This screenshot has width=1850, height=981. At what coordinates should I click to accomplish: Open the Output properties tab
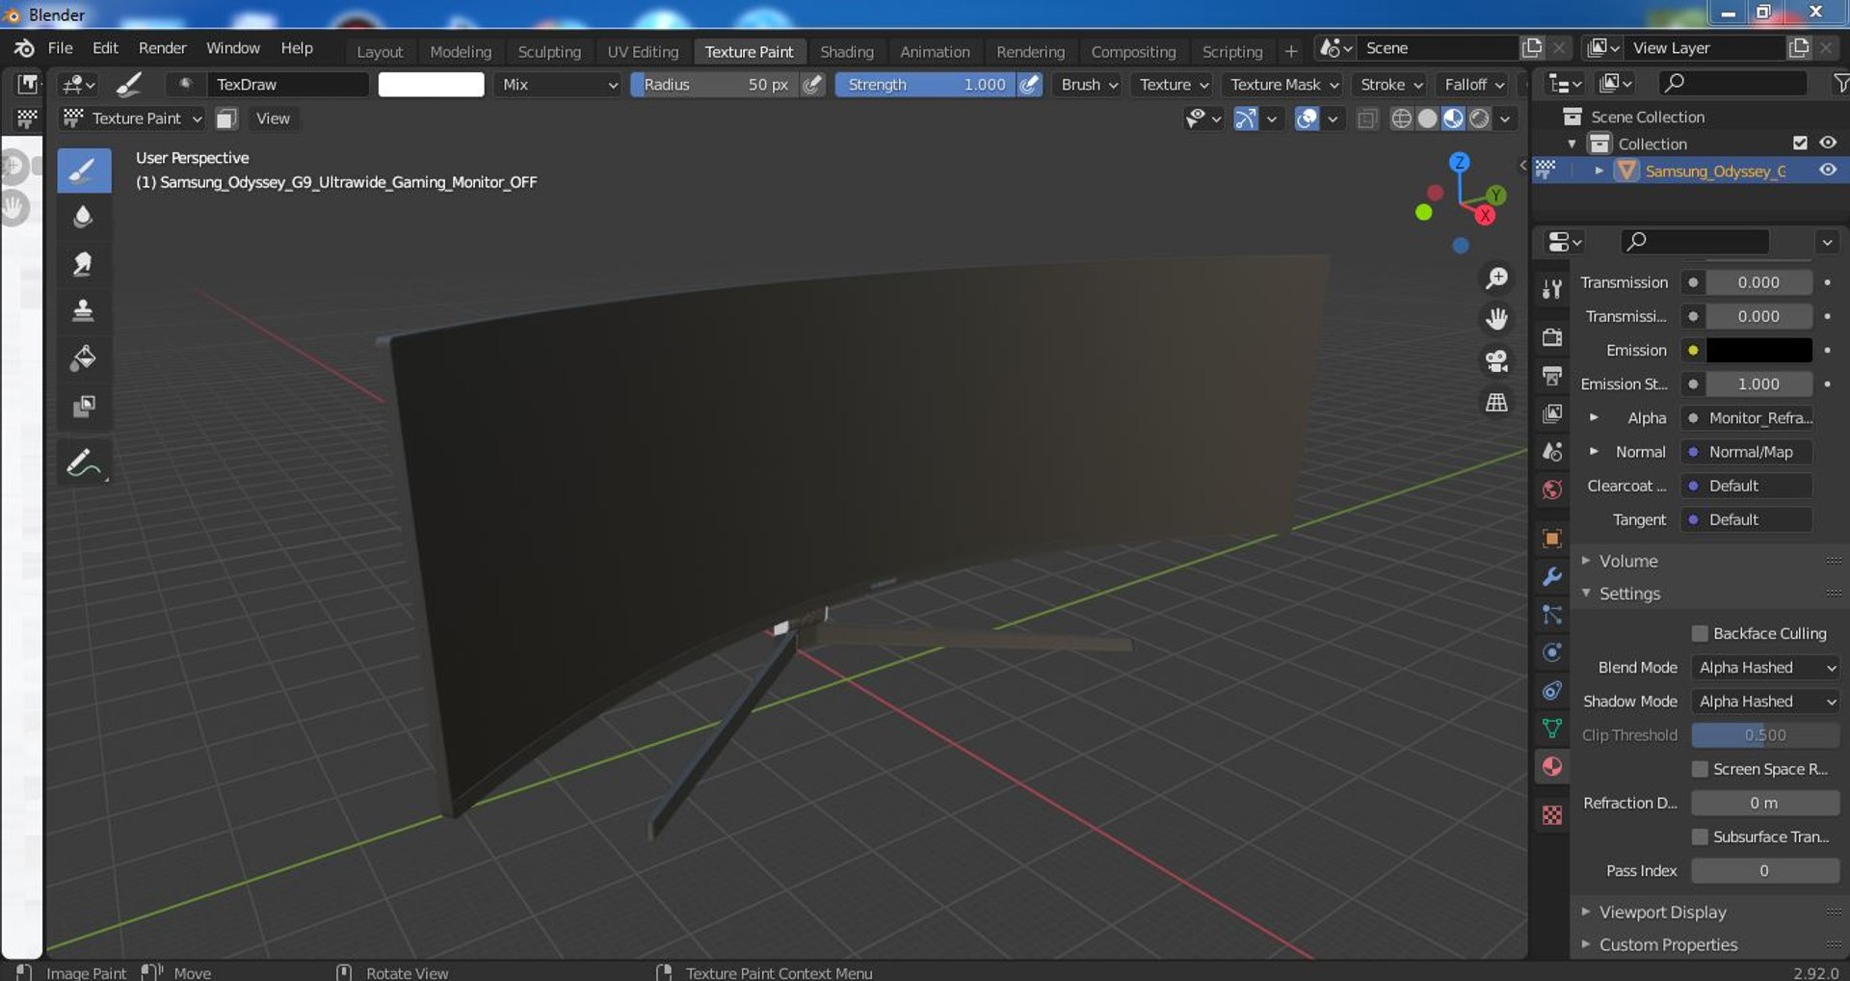tap(1551, 375)
